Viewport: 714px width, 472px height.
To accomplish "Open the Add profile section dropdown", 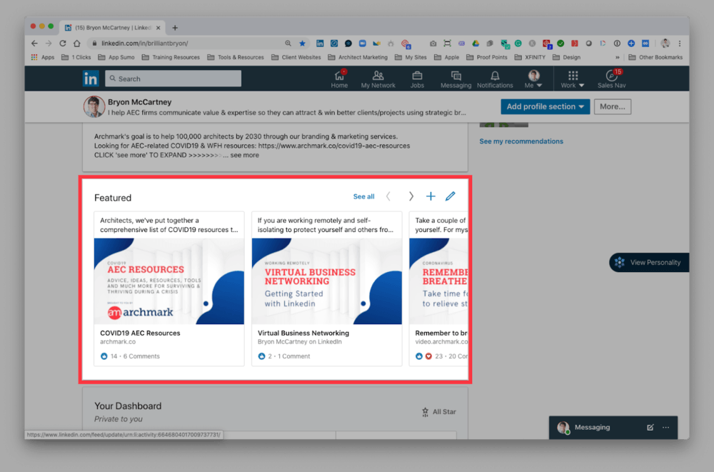I will point(545,106).
